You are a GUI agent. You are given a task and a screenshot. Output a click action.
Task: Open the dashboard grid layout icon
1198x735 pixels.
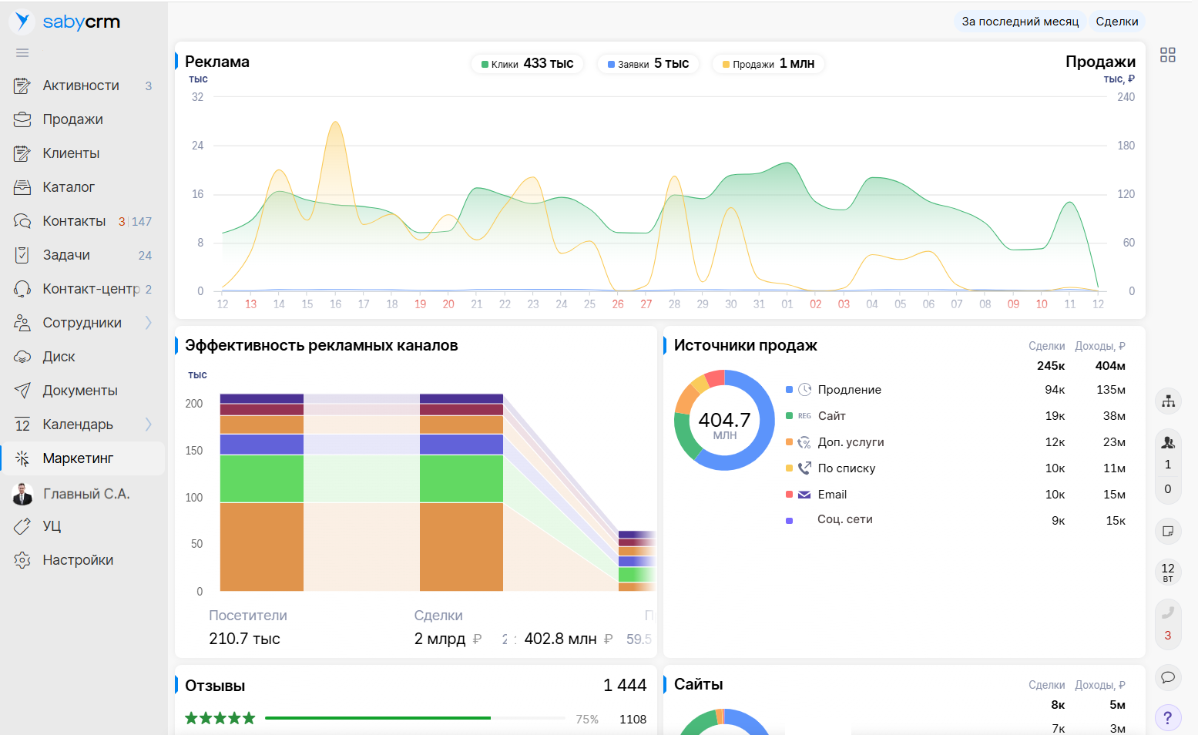click(x=1167, y=55)
